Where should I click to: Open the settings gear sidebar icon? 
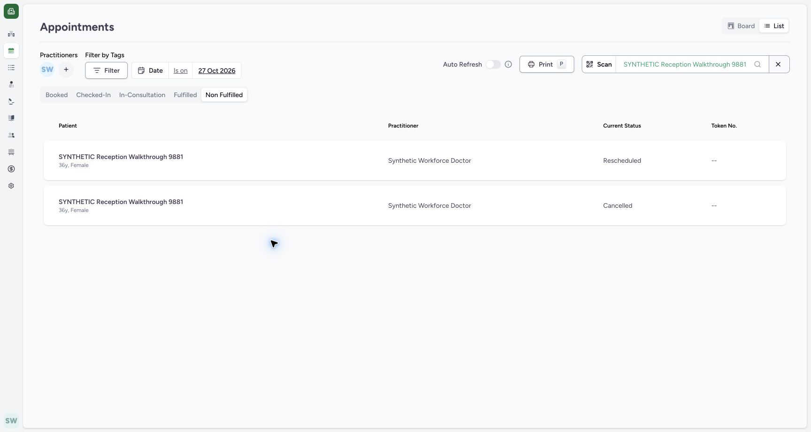click(11, 186)
